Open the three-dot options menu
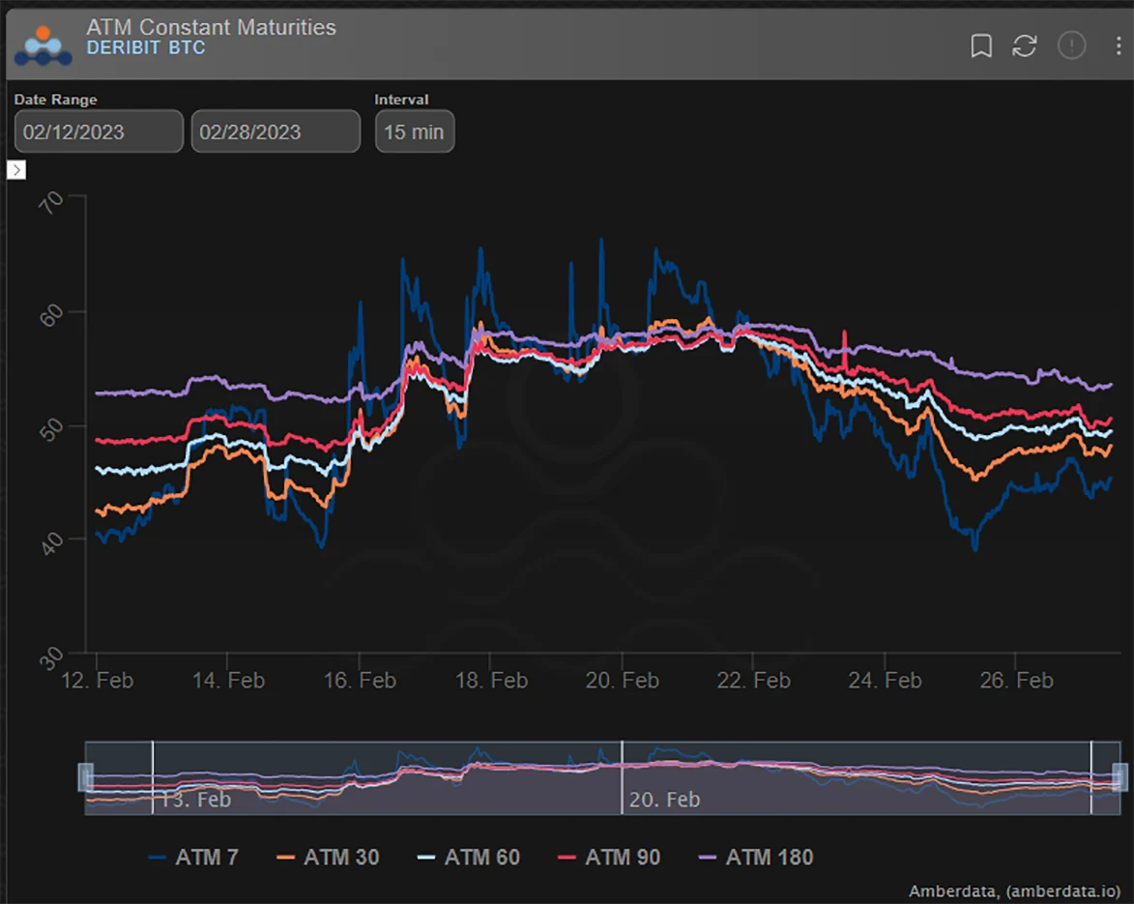The height and width of the screenshot is (904, 1134). pyautogui.click(x=1119, y=45)
